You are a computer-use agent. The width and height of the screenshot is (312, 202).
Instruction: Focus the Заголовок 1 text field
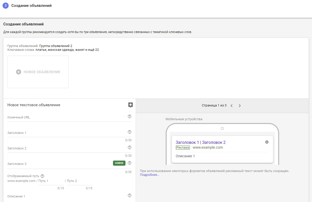coord(66,133)
